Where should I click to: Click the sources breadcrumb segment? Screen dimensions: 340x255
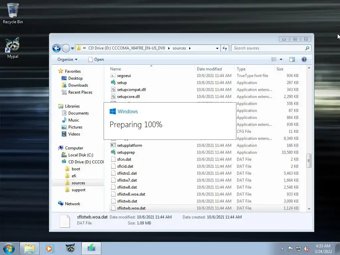click(179, 48)
